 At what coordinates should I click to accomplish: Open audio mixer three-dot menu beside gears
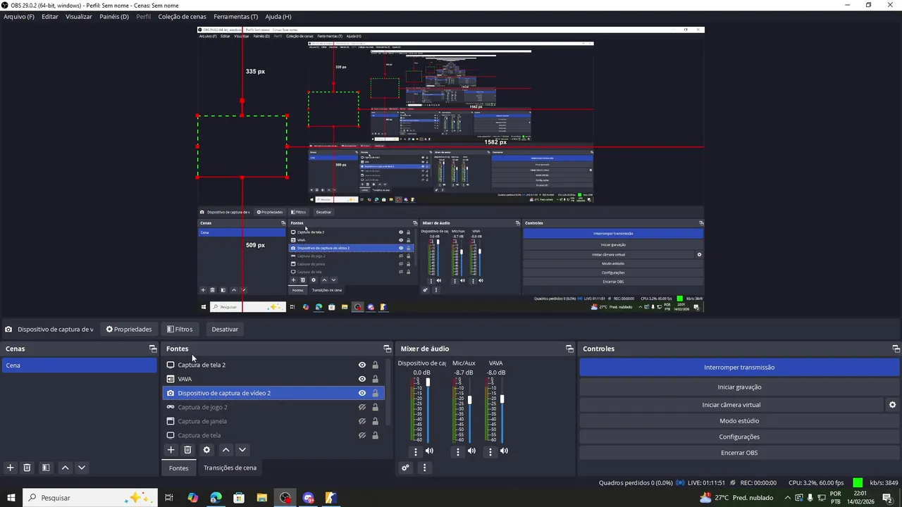pos(424,468)
